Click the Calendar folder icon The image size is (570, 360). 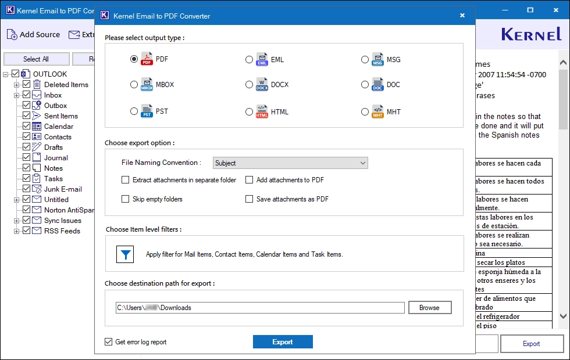[x=37, y=127]
